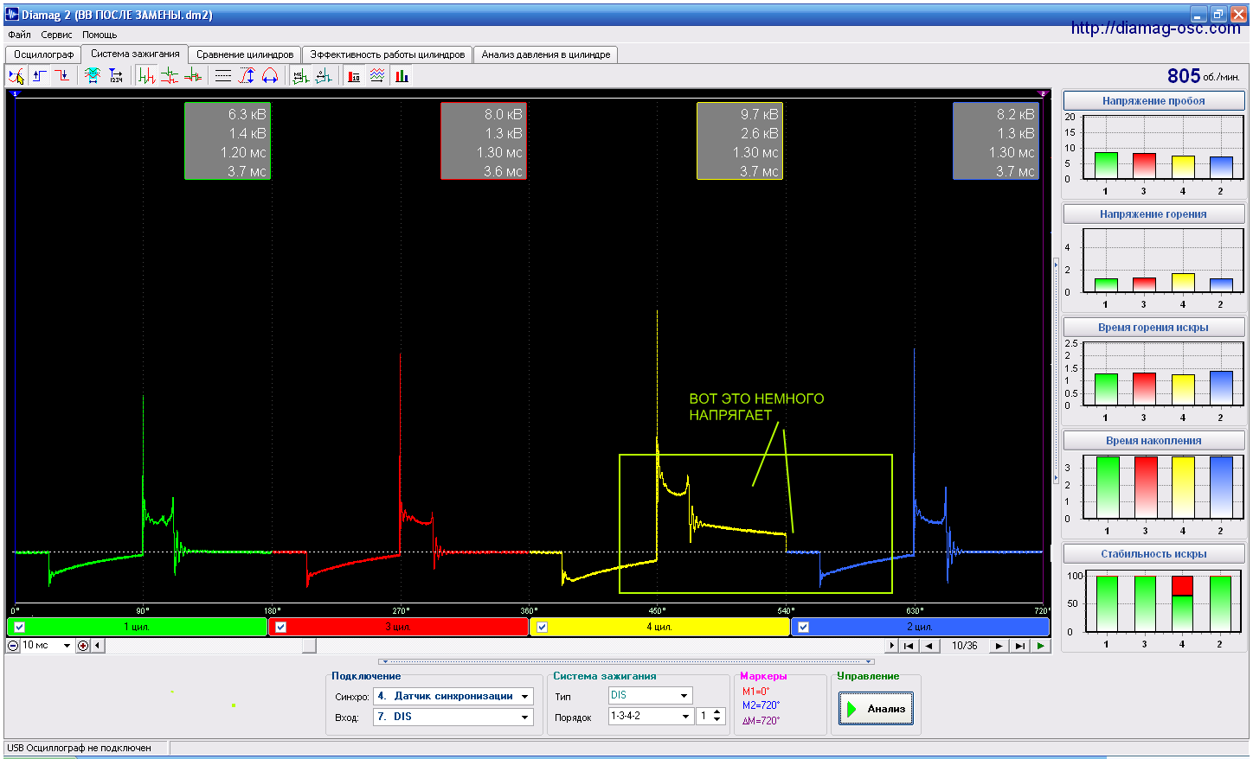Open the Синхро dropdown list
The width and height of the screenshot is (1253, 759).
[524, 697]
